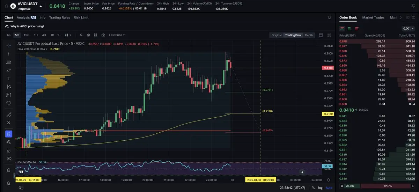The image size is (419, 192).
Task: Click the right chevron to show more tabs
Action: click(x=400, y=17)
